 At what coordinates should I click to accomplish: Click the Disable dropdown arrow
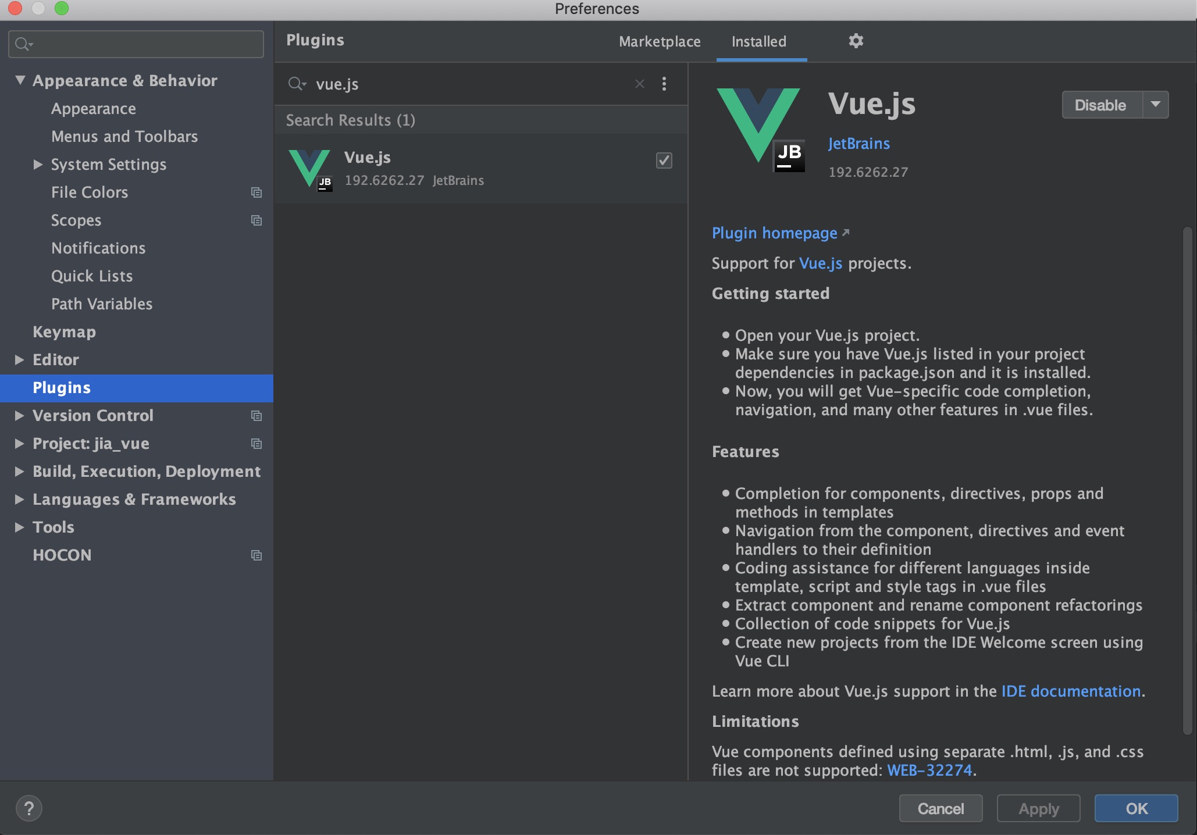point(1155,104)
